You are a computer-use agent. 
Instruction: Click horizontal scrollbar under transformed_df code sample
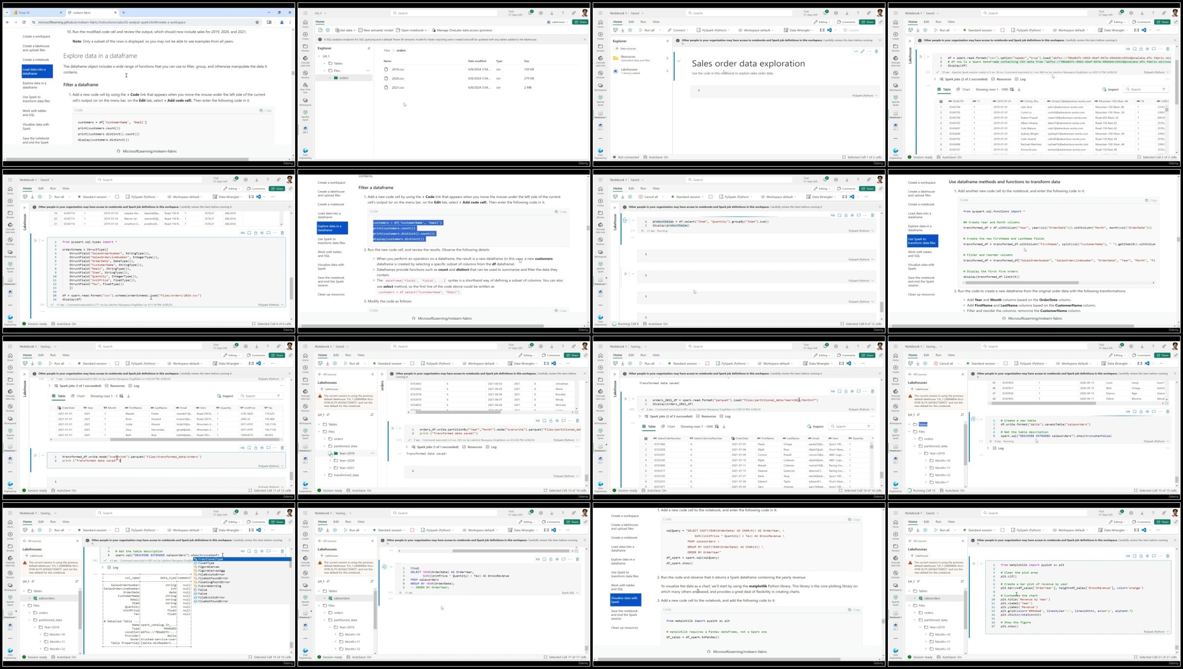click(1022, 283)
